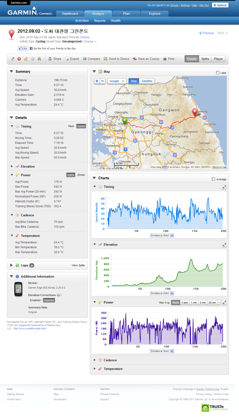Print the activity
Viewport: 239px width, 420px height.
168,59
